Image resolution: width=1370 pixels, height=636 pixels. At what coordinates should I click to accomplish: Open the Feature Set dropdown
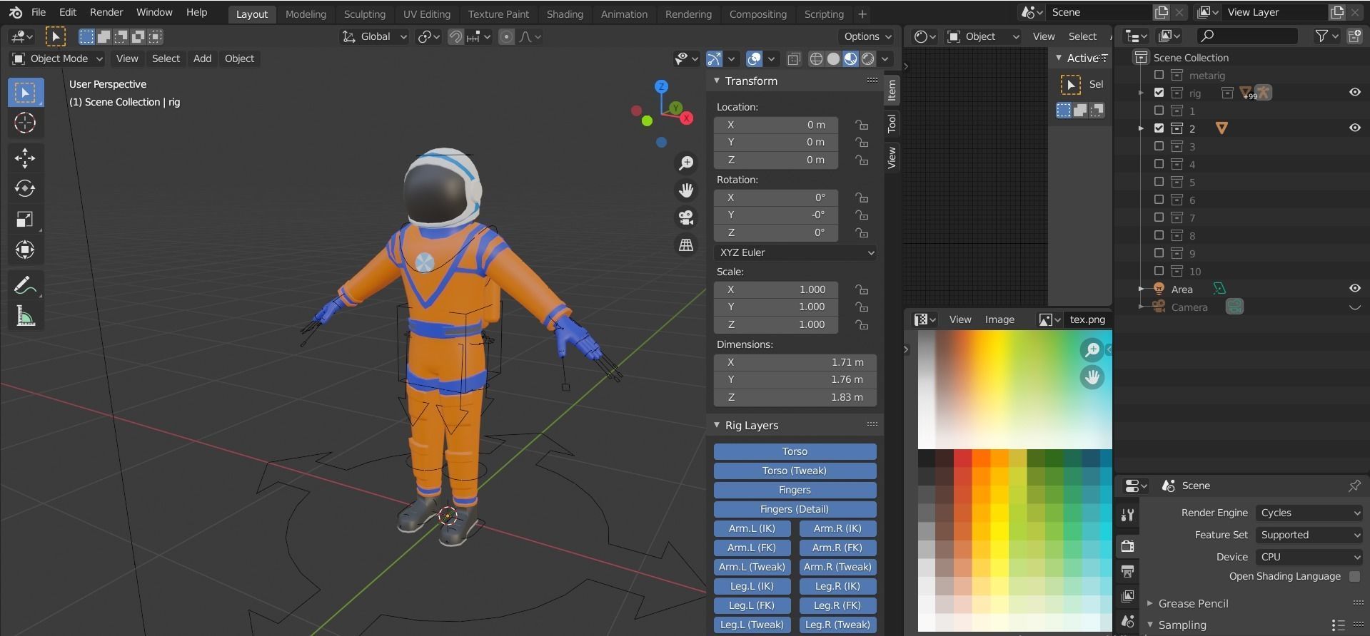1309,535
